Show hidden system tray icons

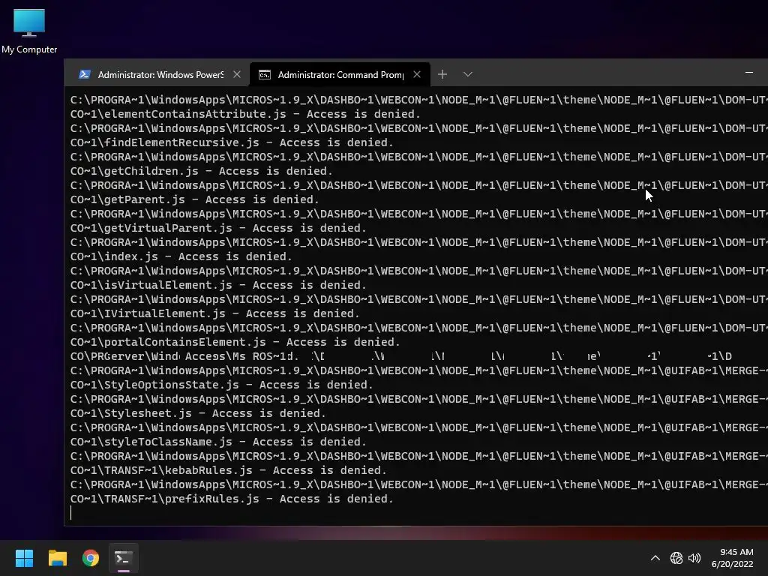pyautogui.click(x=655, y=558)
